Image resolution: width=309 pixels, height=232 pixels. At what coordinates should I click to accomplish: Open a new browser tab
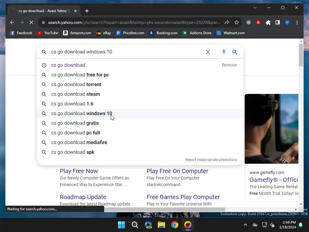click(x=87, y=11)
